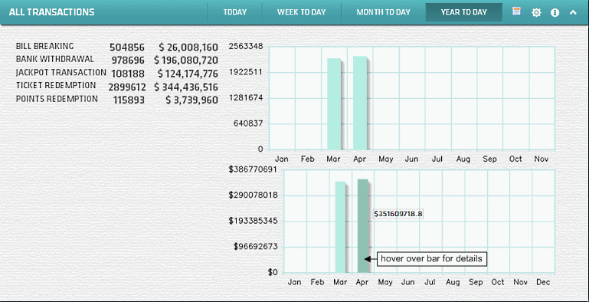
Task: Click the amount $ 26,008,160
Action: click(188, 48)
